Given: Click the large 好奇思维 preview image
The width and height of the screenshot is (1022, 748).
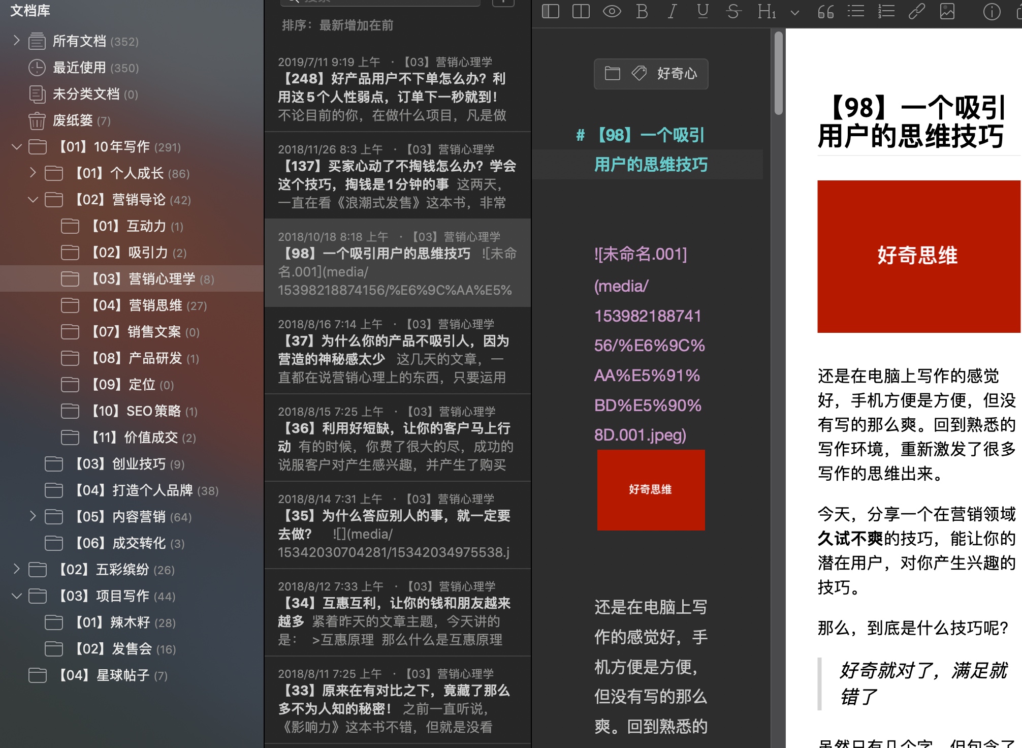Looking at the screenshot, I should pyautogui.click(x=918, y=257).
